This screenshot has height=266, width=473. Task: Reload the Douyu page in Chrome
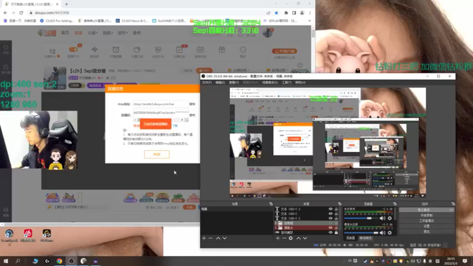[x=21, y=12]
